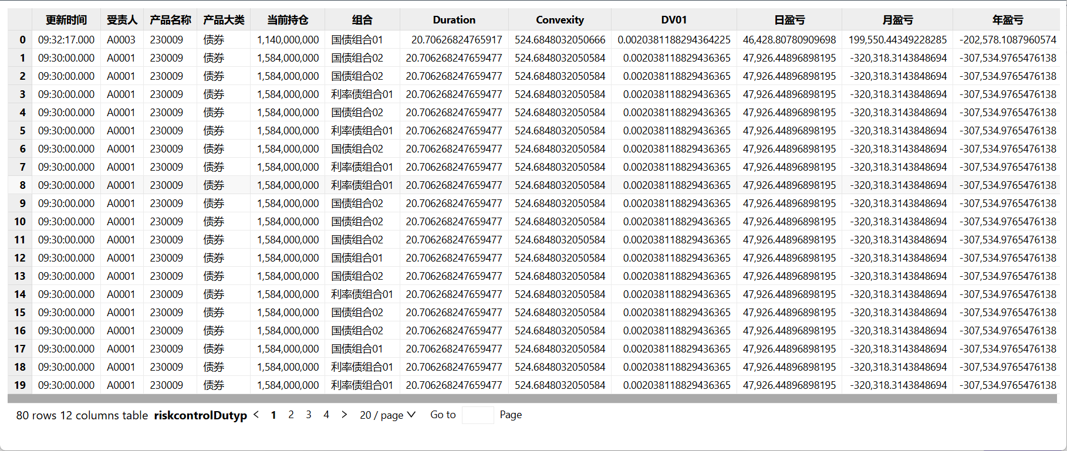This screenshot has width=1067, height=451.
Task: Select the A0001 cell in row 7
Action: point(122,167)
